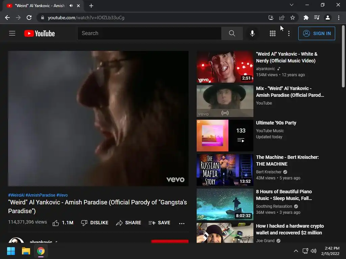Open the YouTube apps grid
The image size is (346, 259).
point(273,33)
